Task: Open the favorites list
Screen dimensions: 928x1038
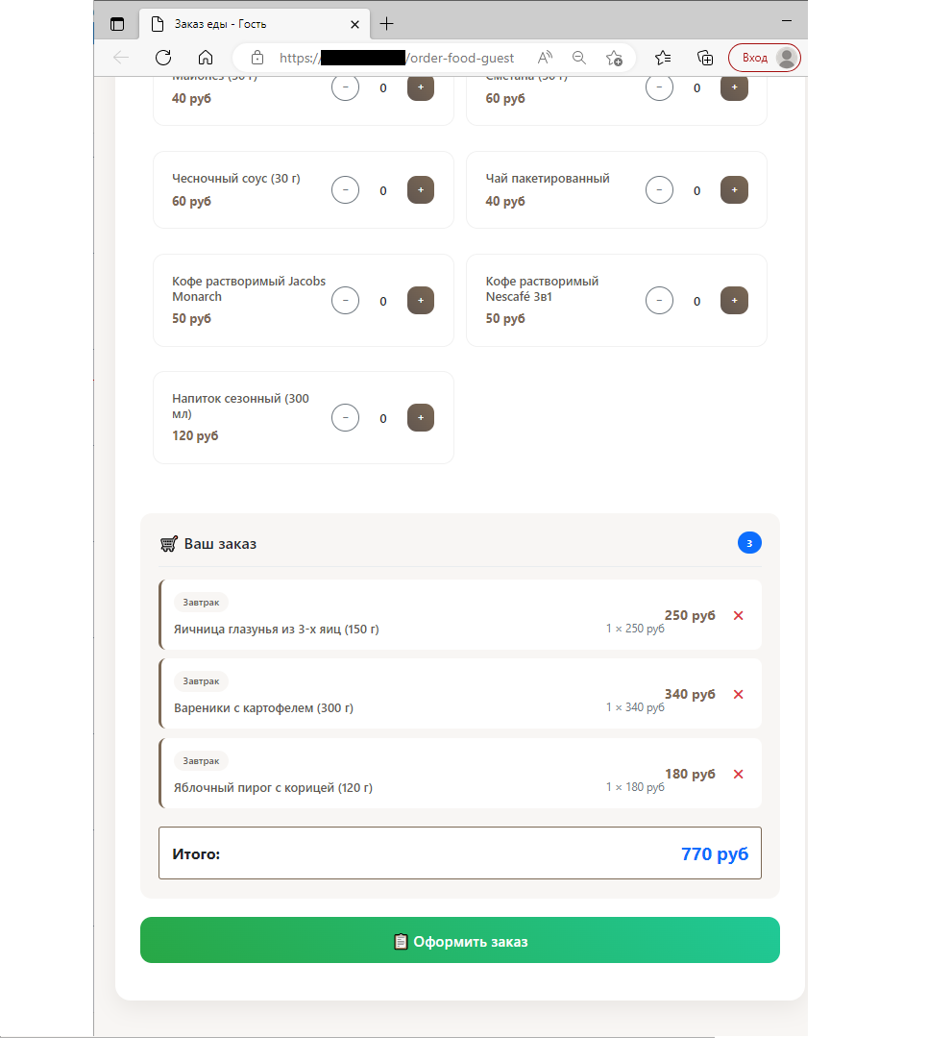Action: pyautogui.click(x=663, y=58)
